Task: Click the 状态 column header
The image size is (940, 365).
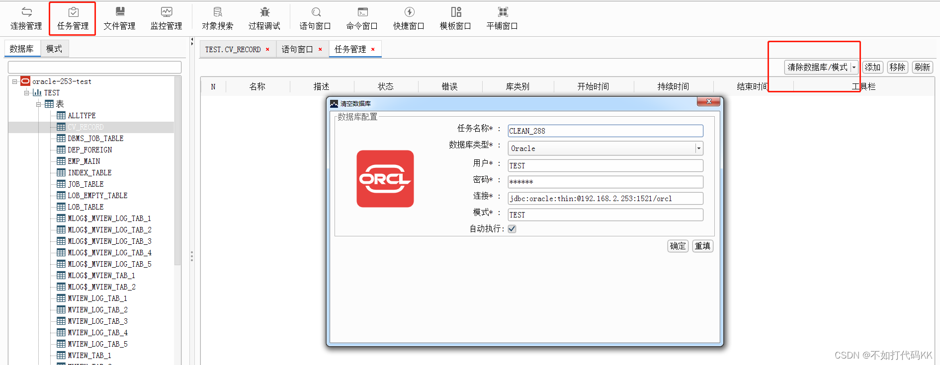Action: tap(386, 86)
